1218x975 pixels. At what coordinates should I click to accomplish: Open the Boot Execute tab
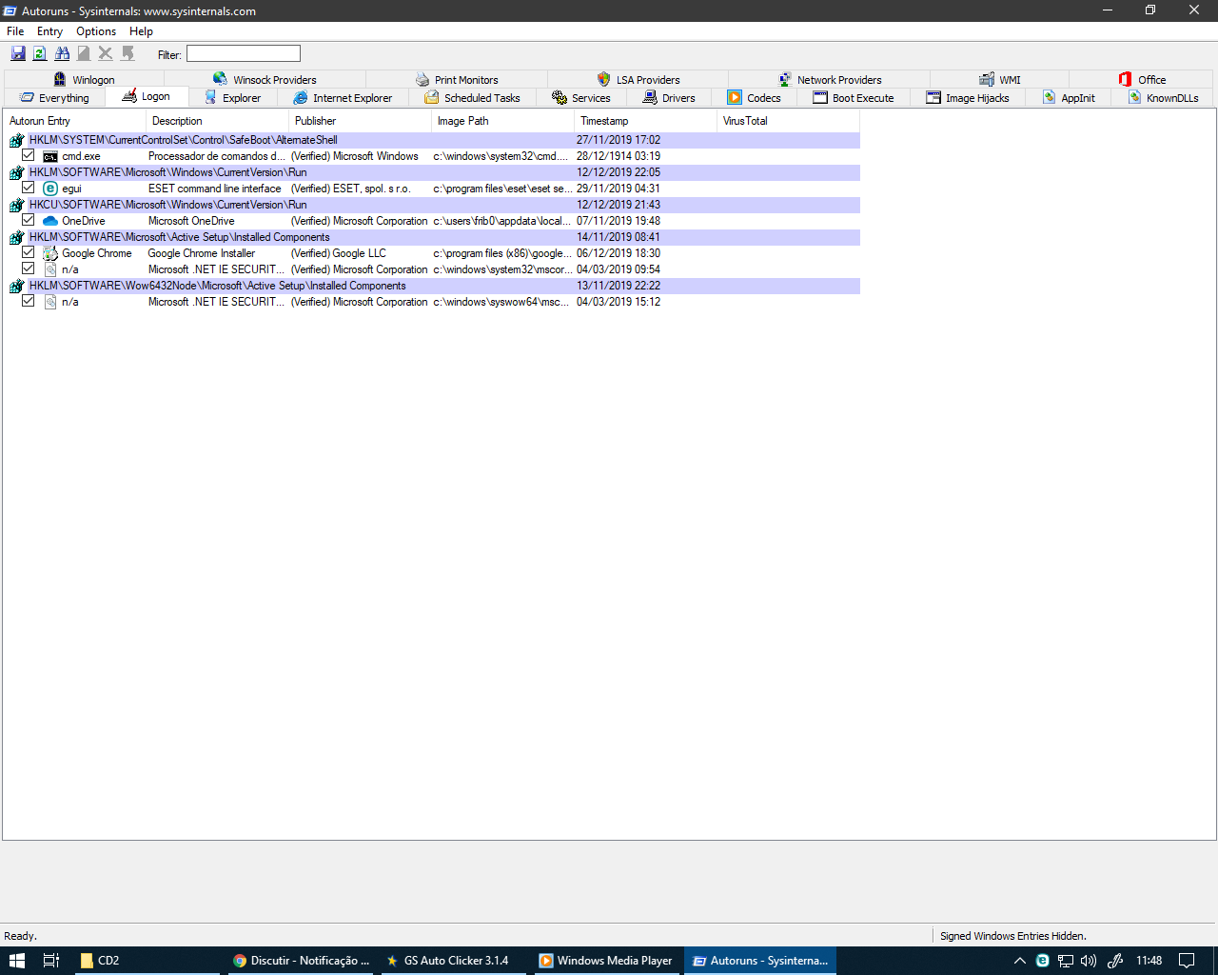[x=854, y=98]
